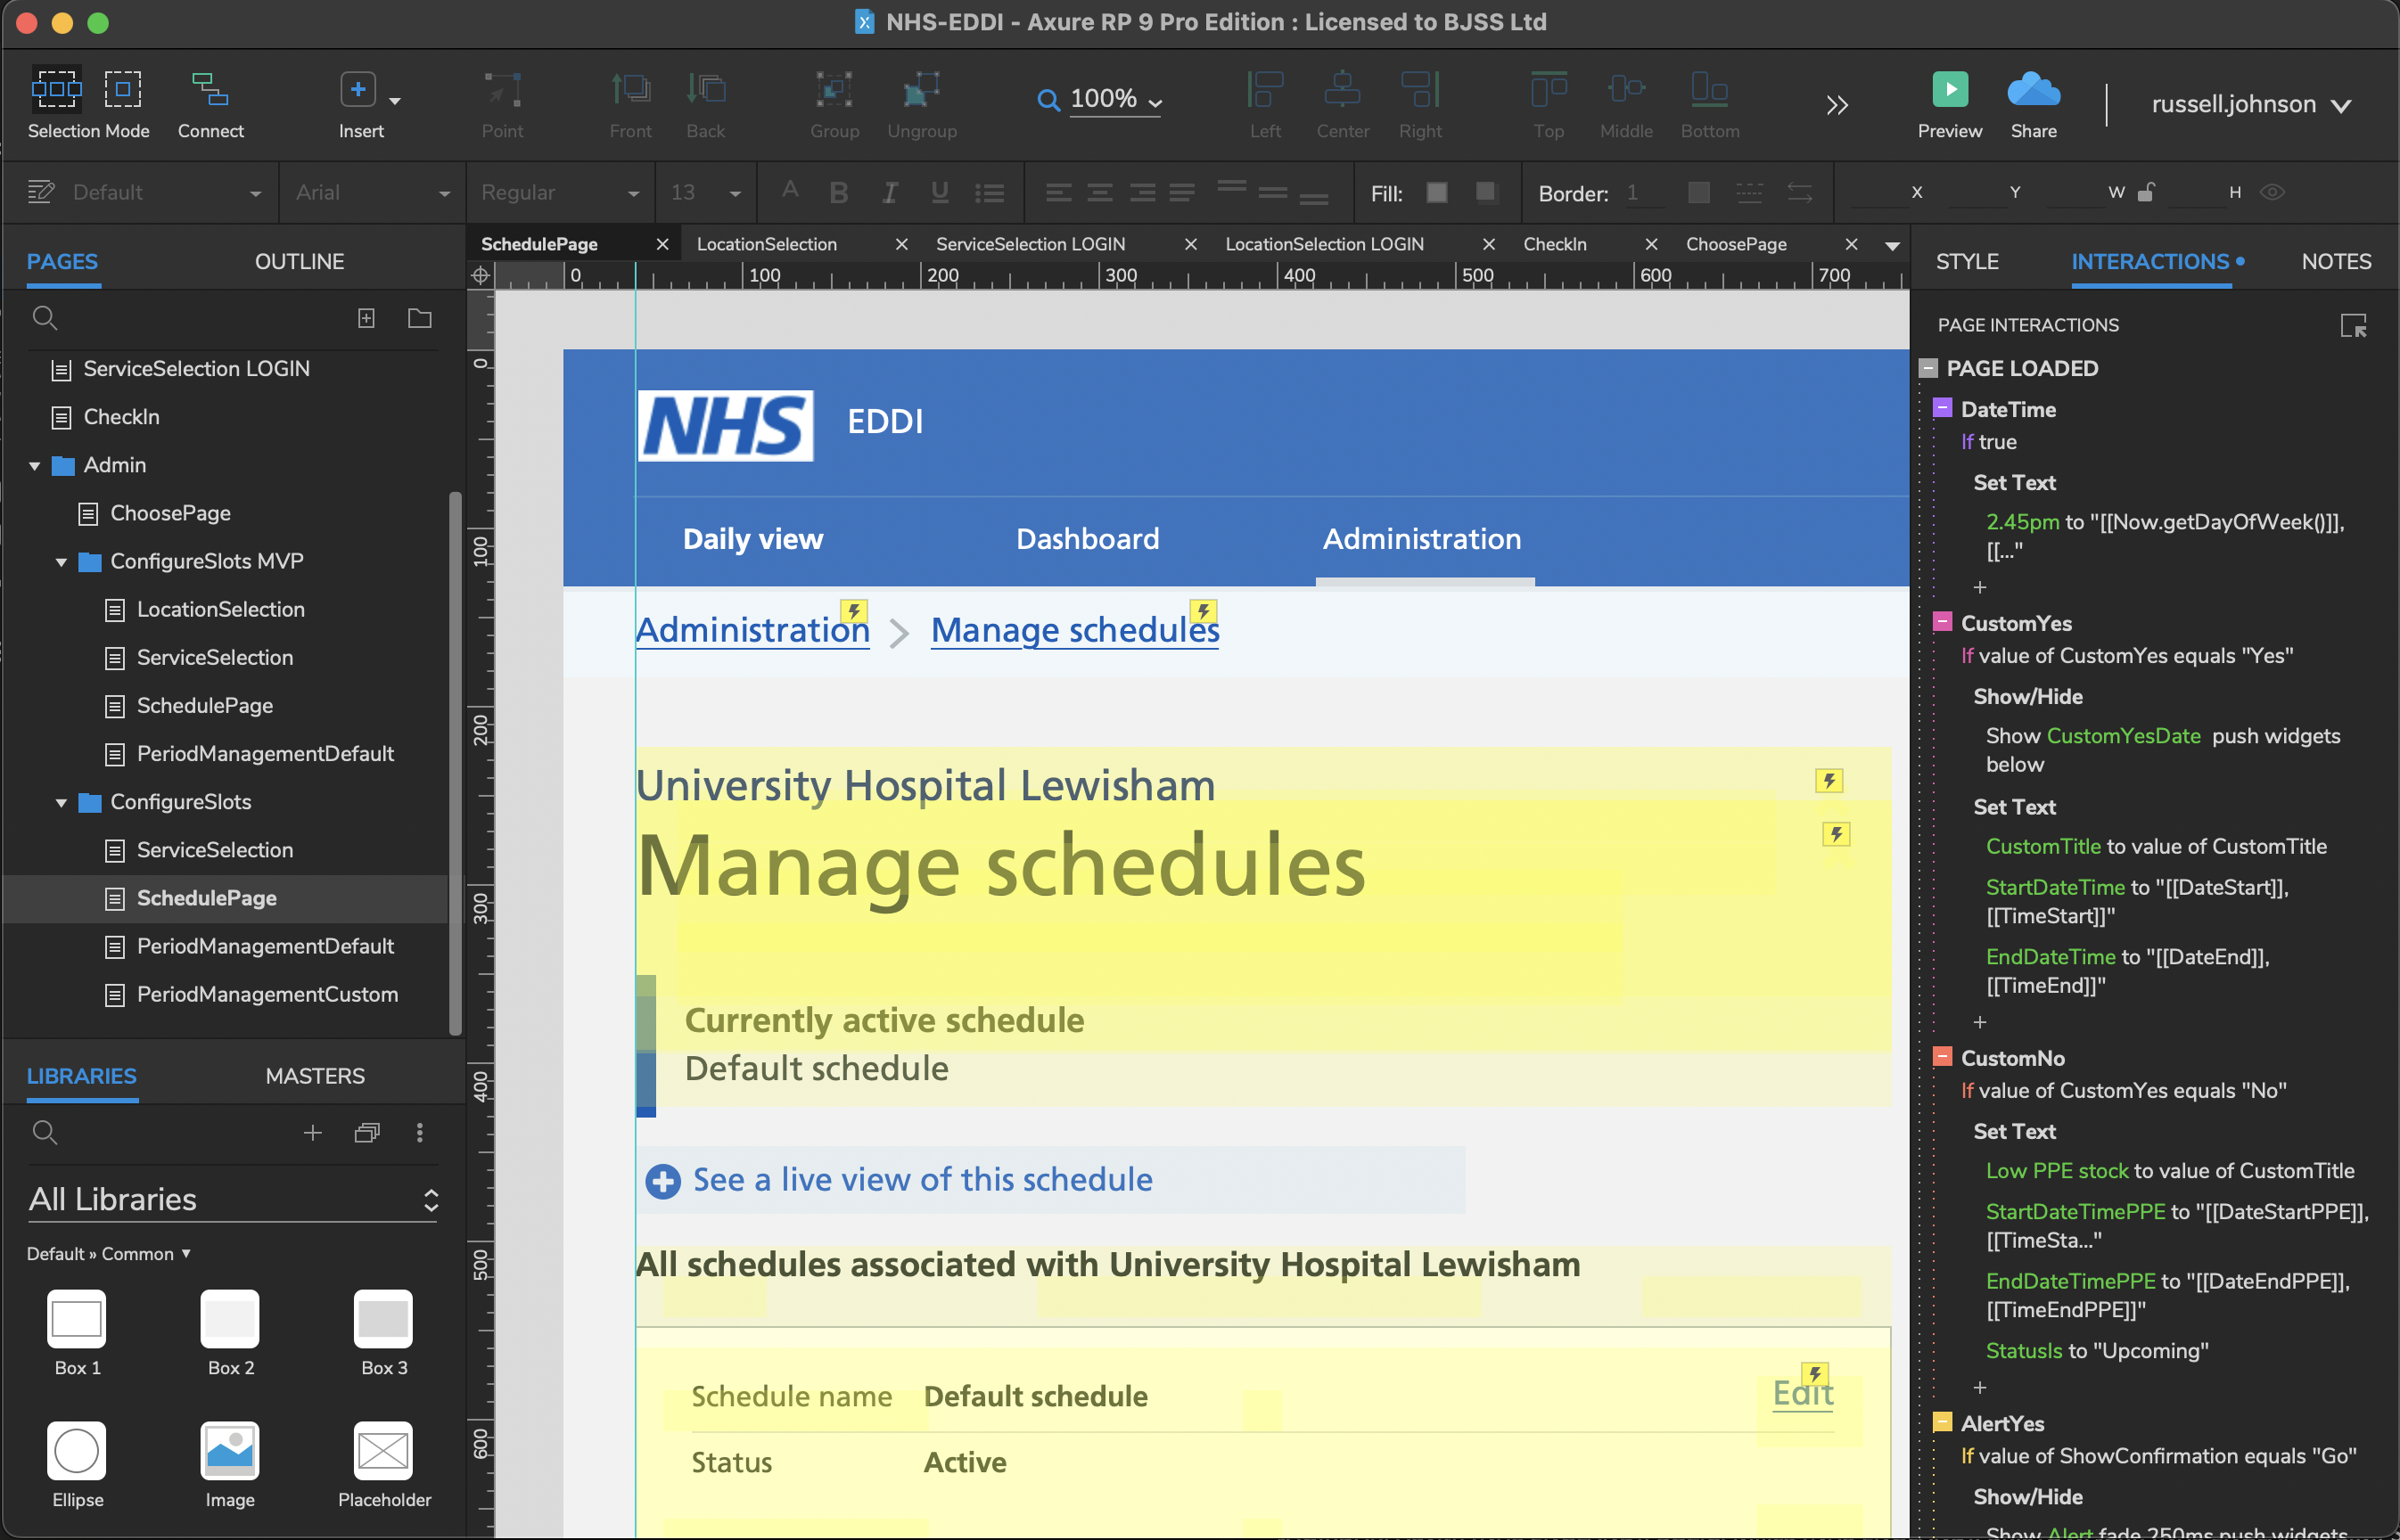
Task: Click the Share cloud icon
Action: click(2033, 90)
